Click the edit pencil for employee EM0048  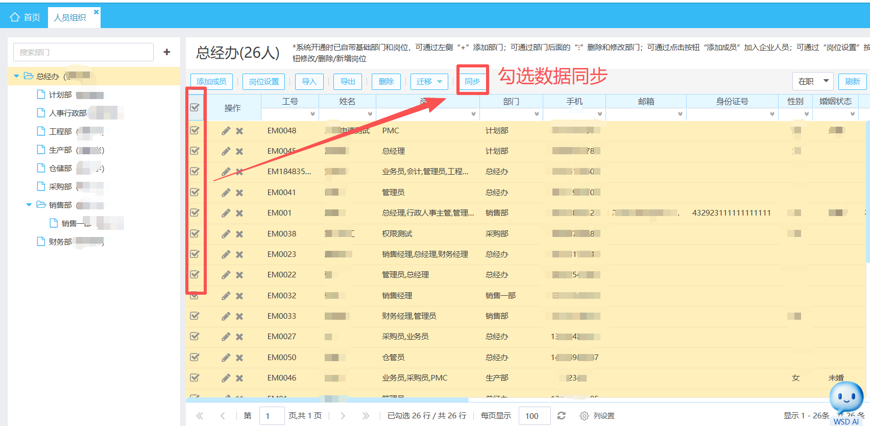click(x=226, y=131)
